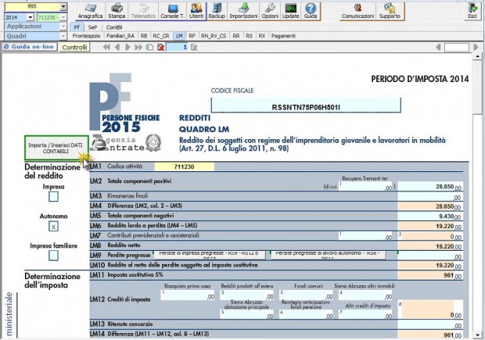Open the Frontespizio tab

(86, 36)
